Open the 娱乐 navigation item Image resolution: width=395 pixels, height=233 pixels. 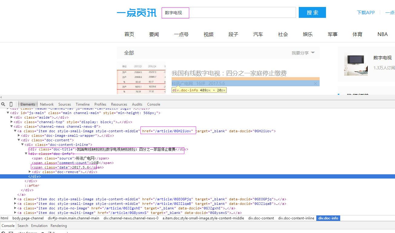pyautogui.click(x=308, y=34)
